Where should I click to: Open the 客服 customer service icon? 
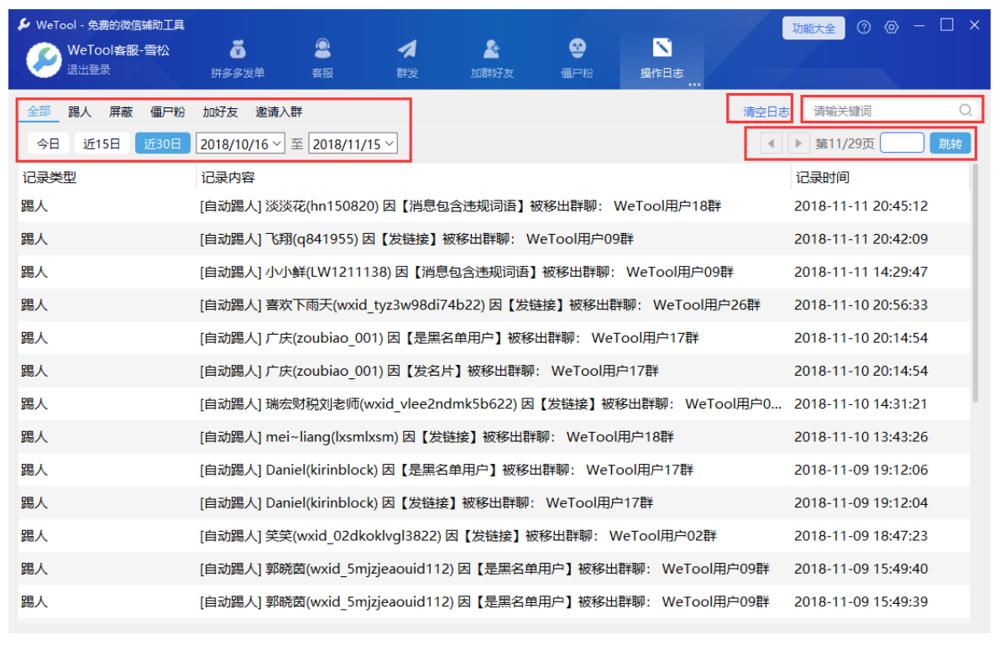click(322, 49)
